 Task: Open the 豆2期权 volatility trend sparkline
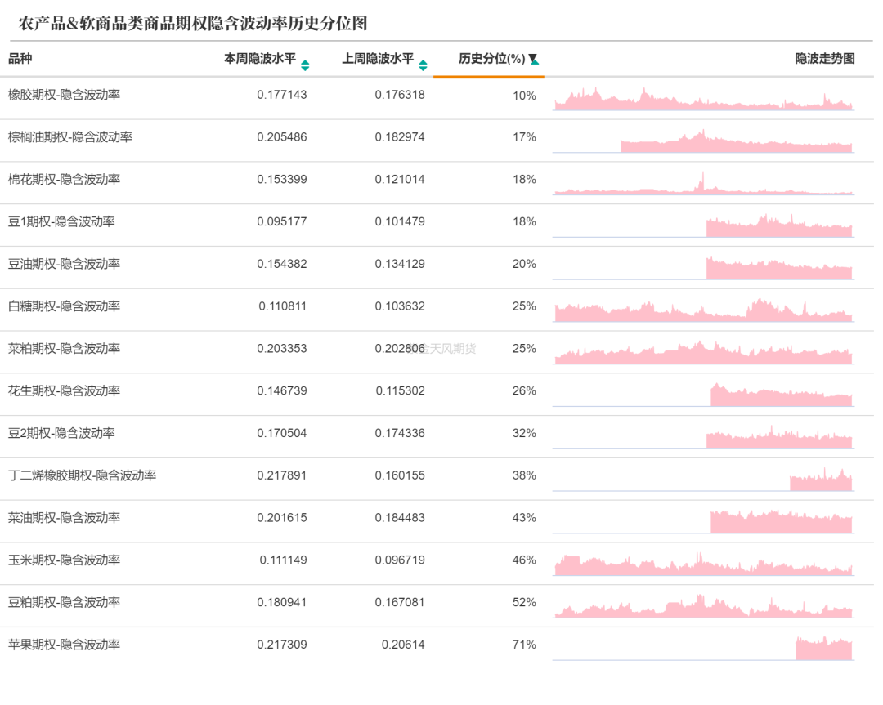click(703, 436)
